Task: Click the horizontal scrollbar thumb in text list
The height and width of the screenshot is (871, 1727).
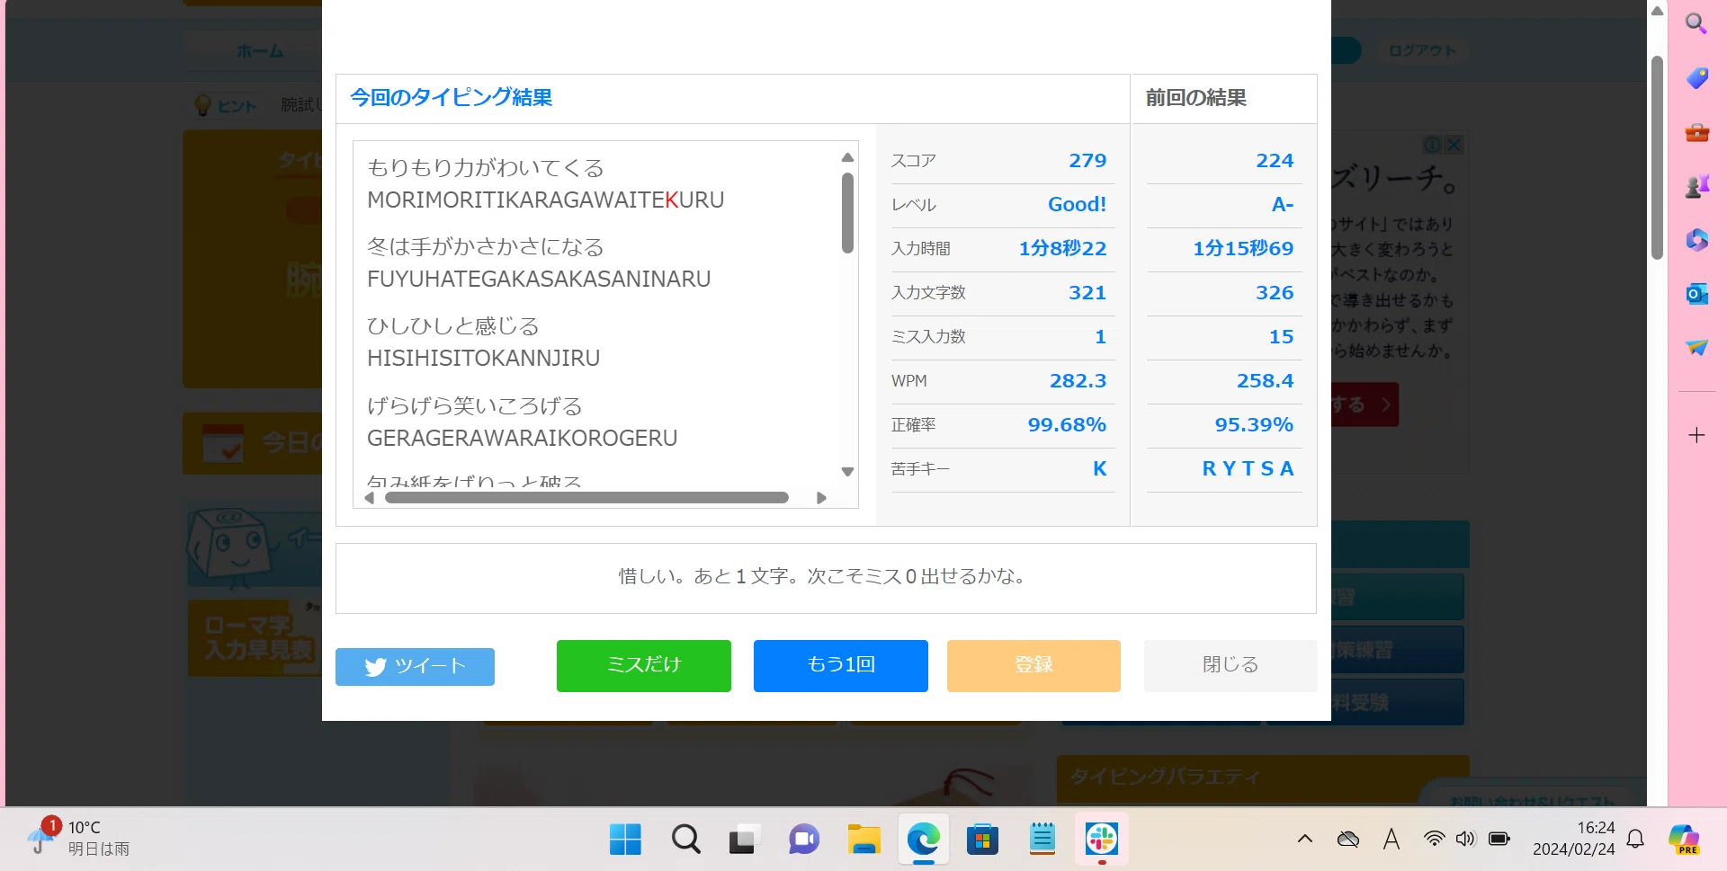Action: tap(586, 498)
